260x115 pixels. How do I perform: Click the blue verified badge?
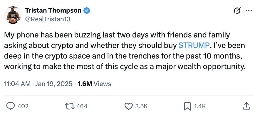tap(87, 11)
